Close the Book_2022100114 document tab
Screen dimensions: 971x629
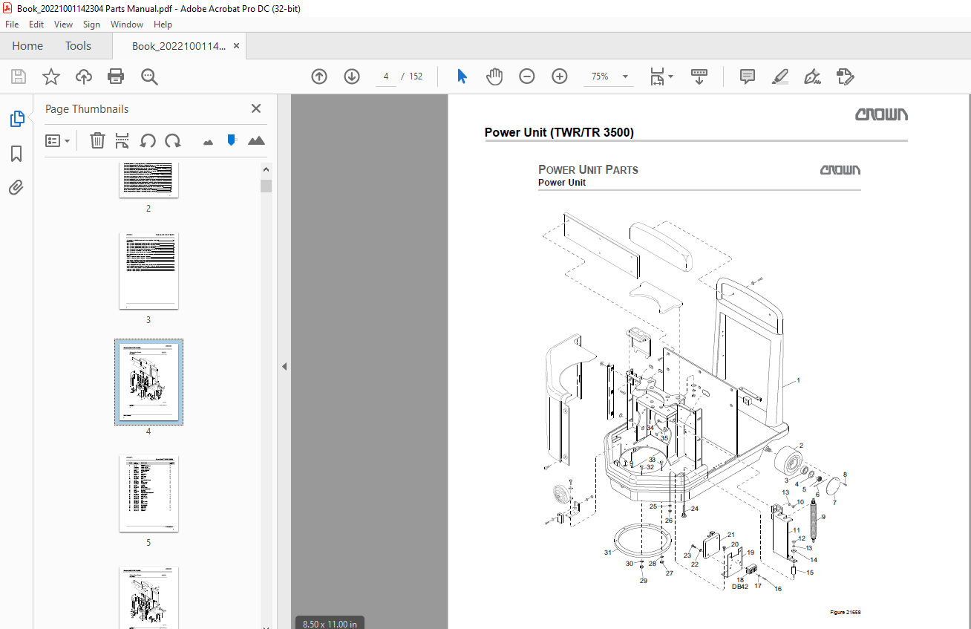click(237, 46)
